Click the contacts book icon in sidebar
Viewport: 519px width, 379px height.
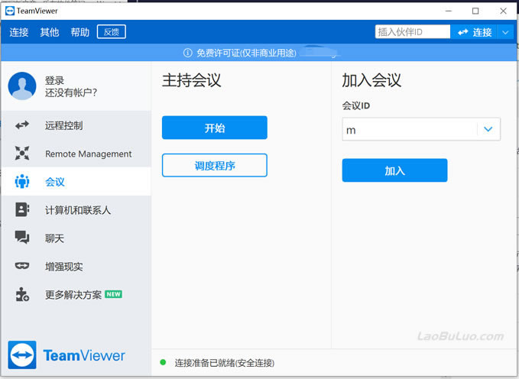22,209
